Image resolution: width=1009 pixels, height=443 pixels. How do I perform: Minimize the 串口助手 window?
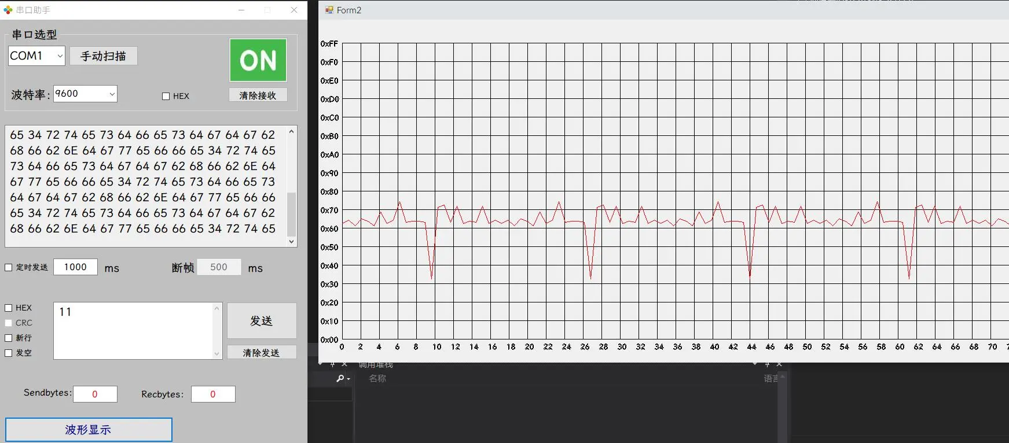[241, 10]
